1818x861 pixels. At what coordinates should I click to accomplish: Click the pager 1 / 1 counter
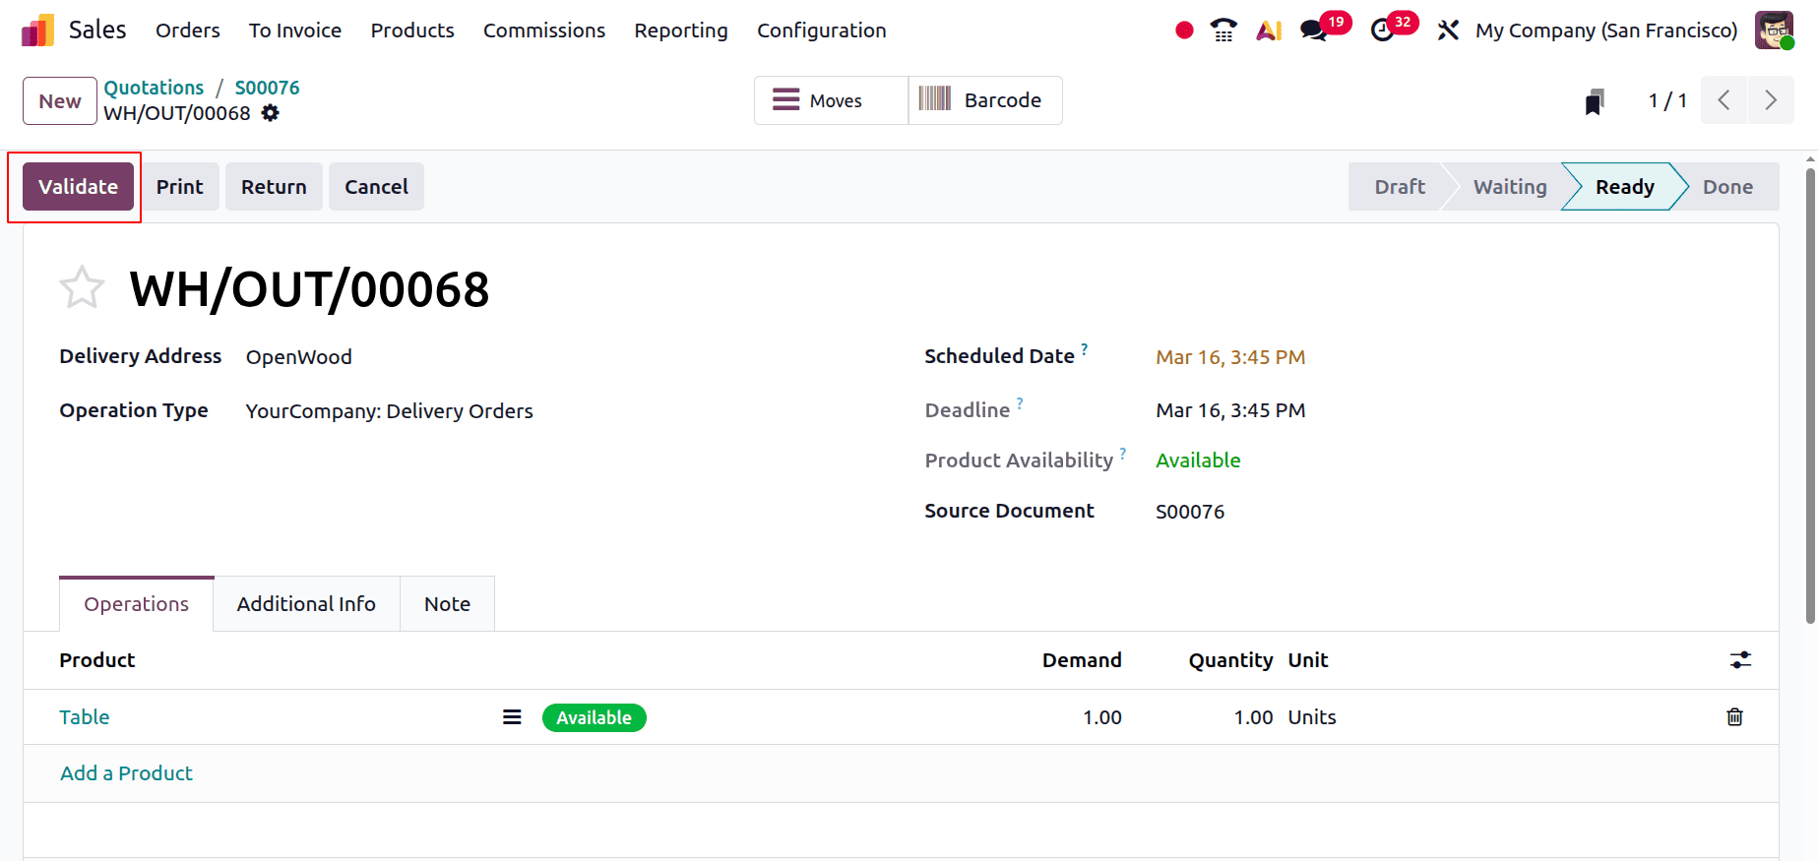click(x=1667, y=100)
